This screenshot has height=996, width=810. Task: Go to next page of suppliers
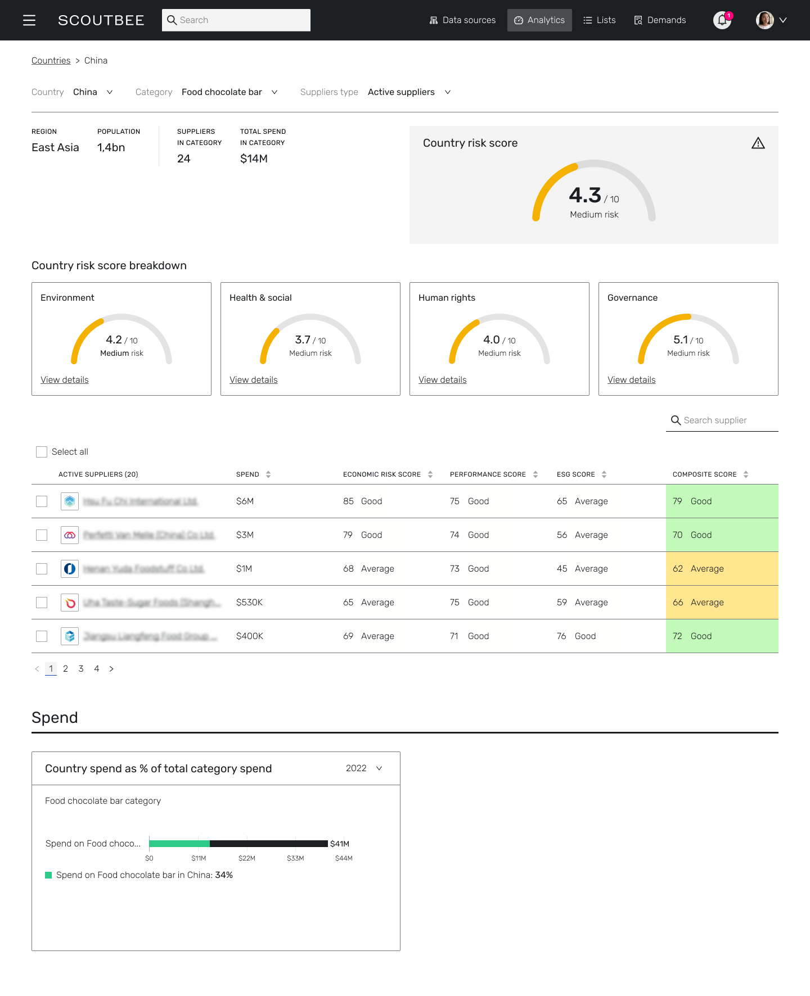111,669
